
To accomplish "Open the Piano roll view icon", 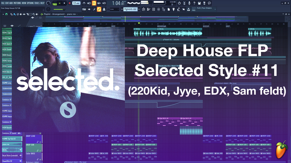I will [x=149, y=9].
